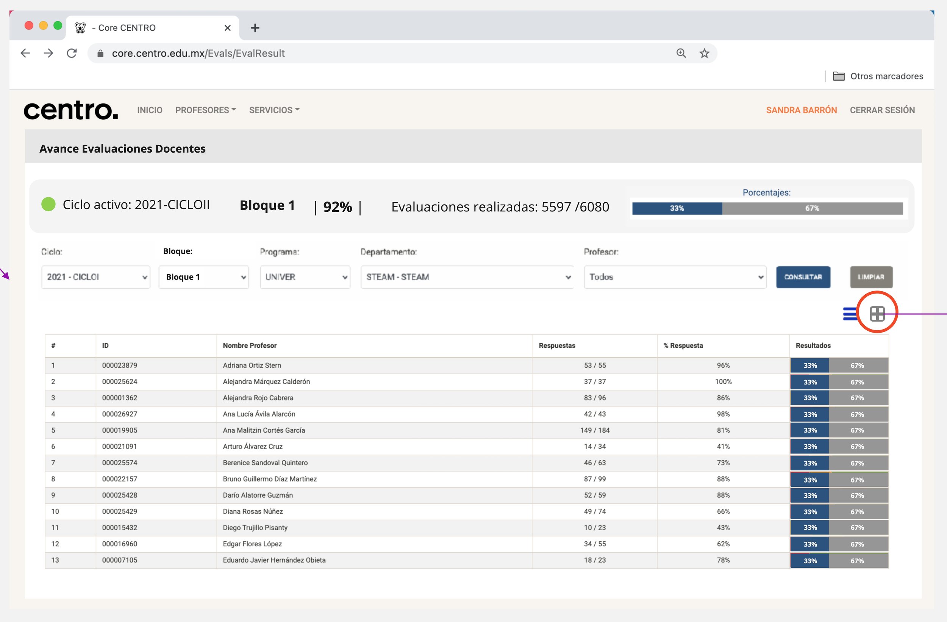Bookmark this page with the star
Image resolution: width=947 pixels, height=622 pixels.
tap(704, 53)
